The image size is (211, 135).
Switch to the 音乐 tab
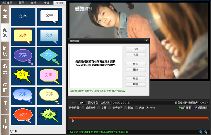click(33, 3)
